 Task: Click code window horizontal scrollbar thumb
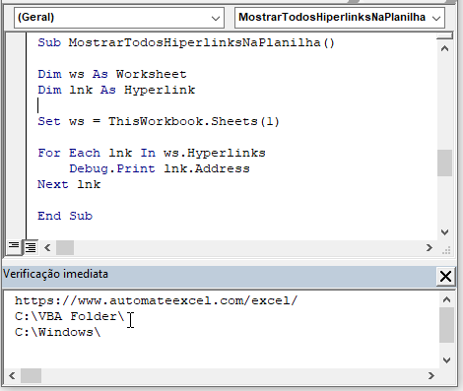[65, 248]
